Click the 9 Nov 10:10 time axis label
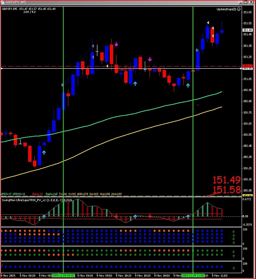The width and height of the screenshot is (256, 279). [124, 275]
